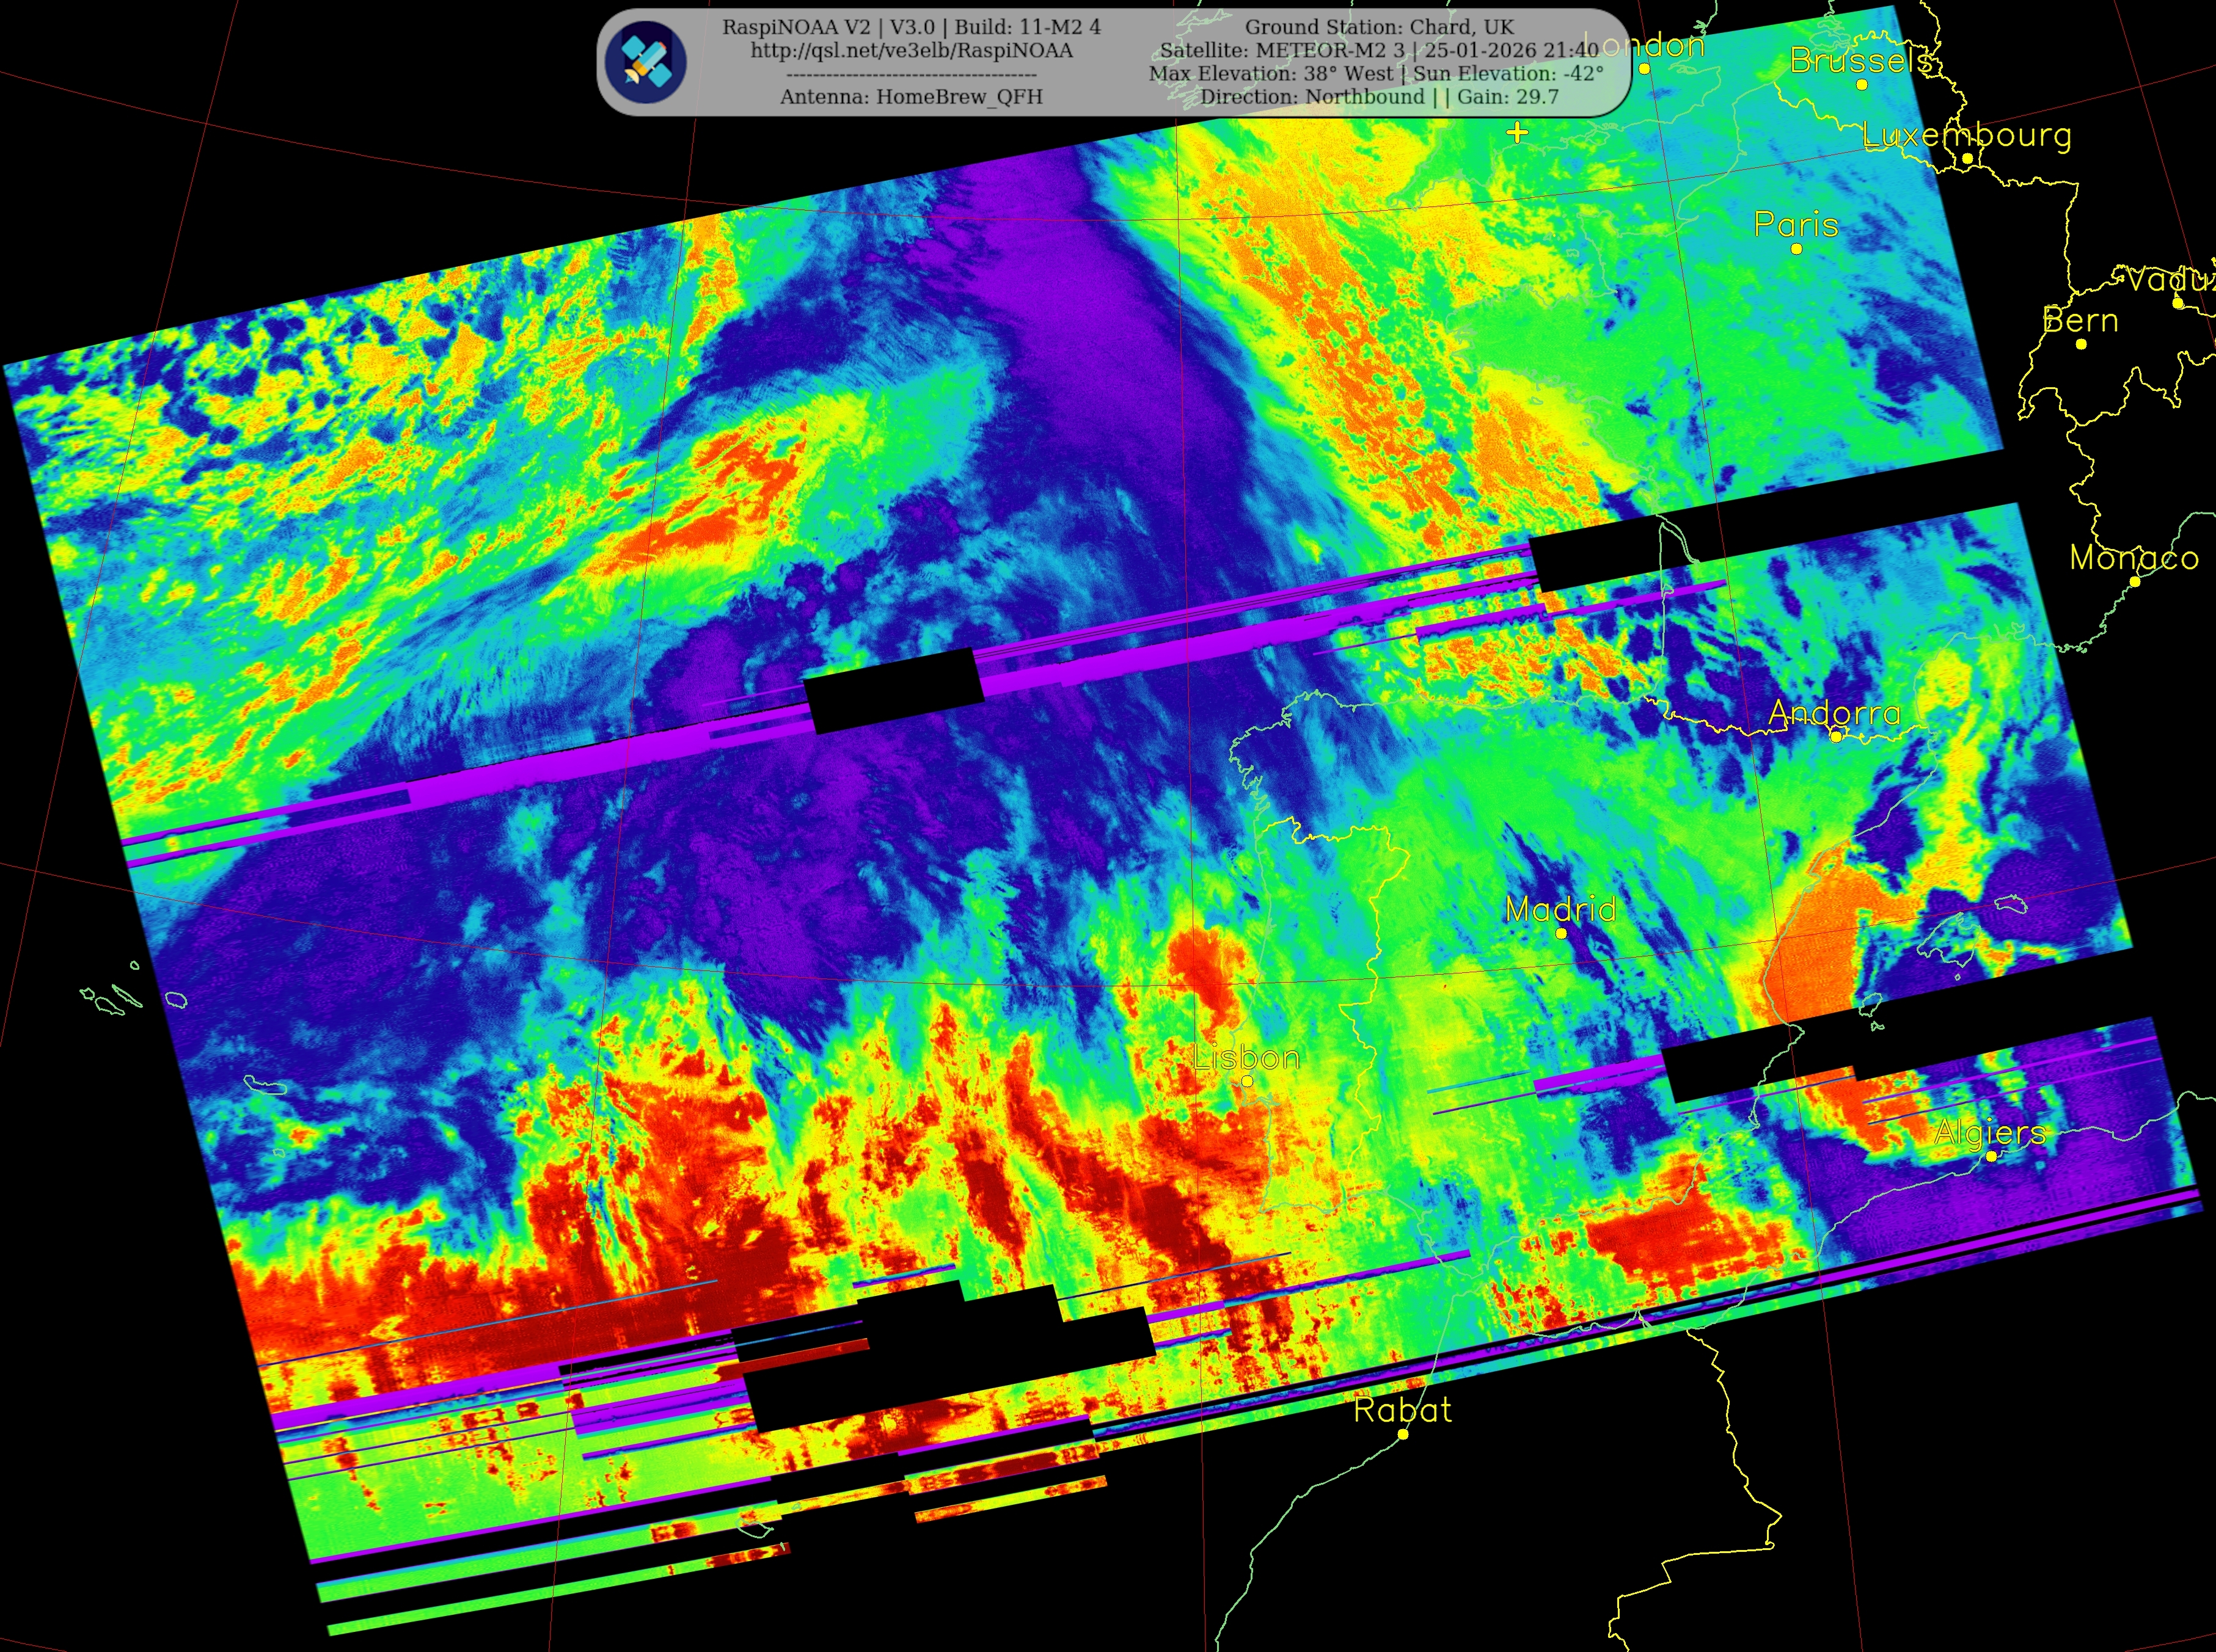Click the Andorra label text
The width and height of the screenshot is (2216, 1652).
click(x=1834, y=713)
